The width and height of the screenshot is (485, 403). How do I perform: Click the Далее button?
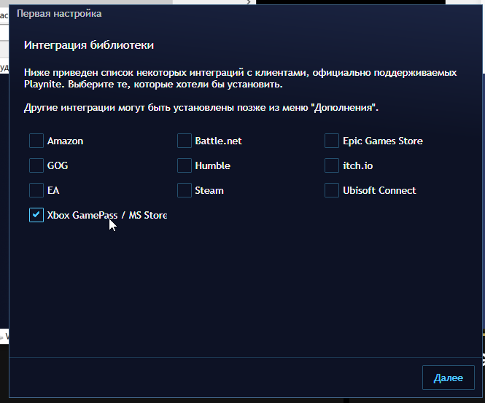(x=449, y=377)
